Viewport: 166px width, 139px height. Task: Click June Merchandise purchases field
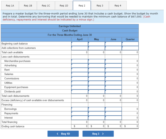[113, 61]
